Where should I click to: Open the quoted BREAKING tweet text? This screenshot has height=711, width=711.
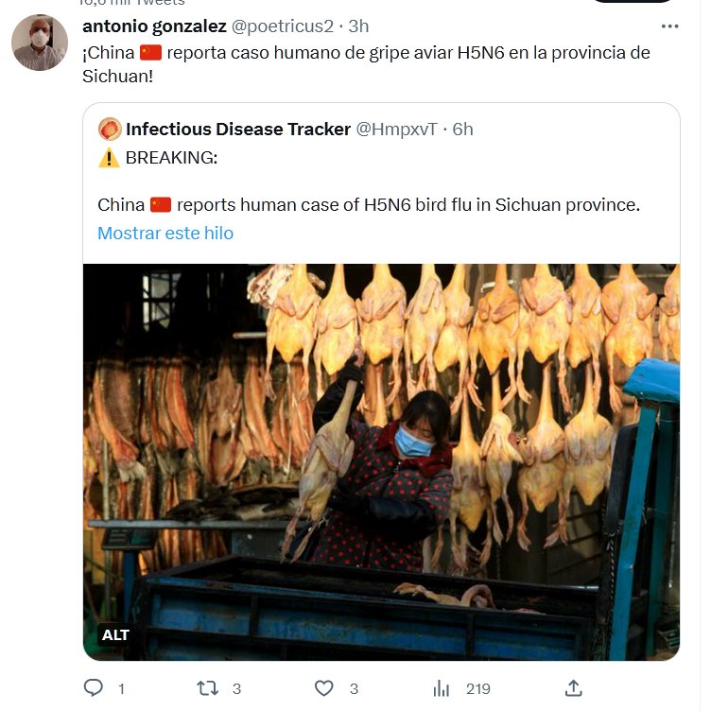click(x=369, y=204)
